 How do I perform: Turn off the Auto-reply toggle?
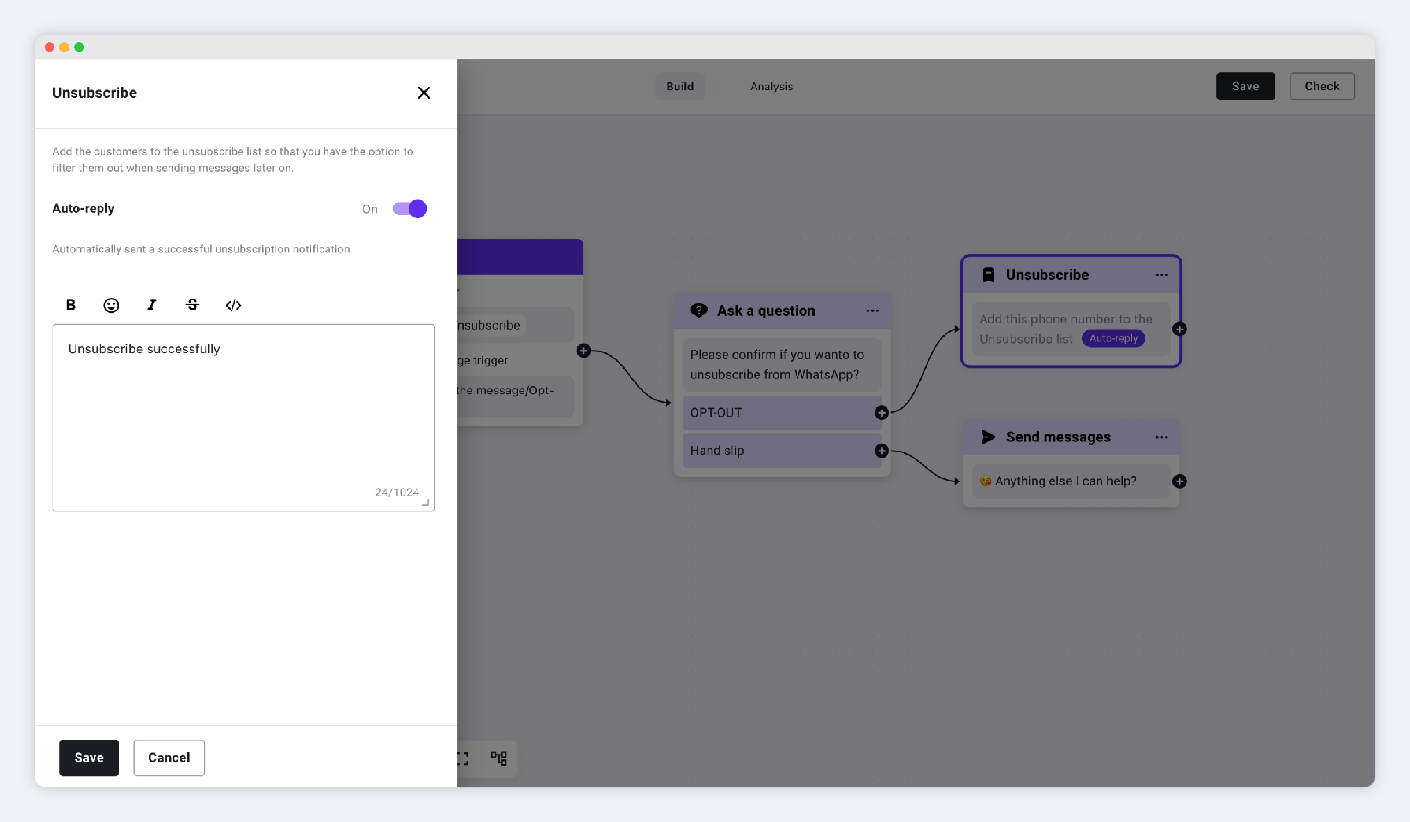(x=410, y=208)
